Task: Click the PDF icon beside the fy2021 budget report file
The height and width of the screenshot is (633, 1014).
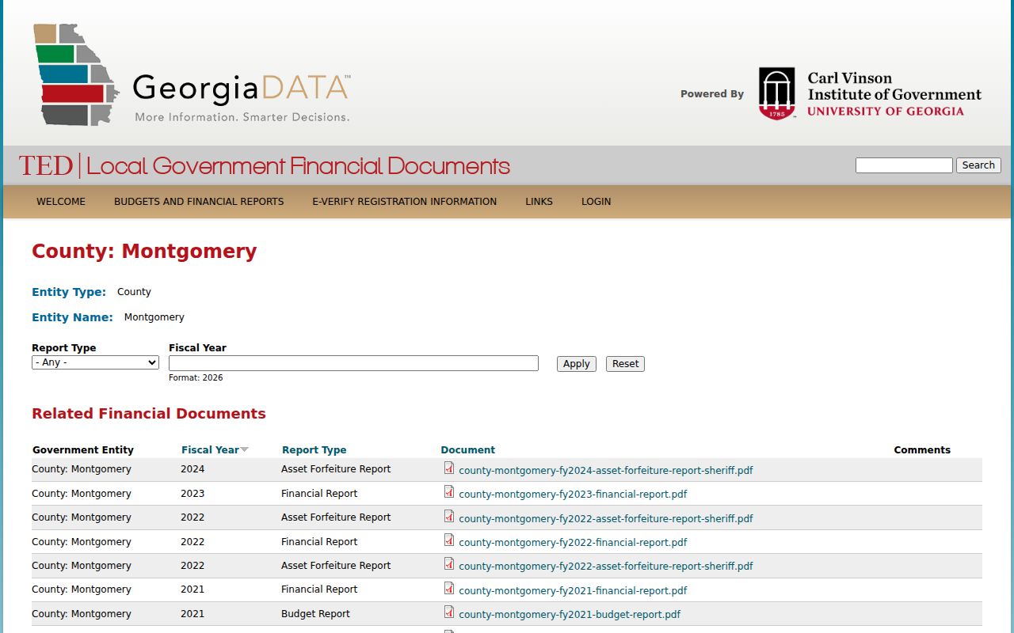Action: (x=449, y=612)
